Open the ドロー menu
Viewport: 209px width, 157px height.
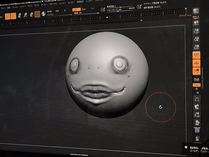coord(3,8)
